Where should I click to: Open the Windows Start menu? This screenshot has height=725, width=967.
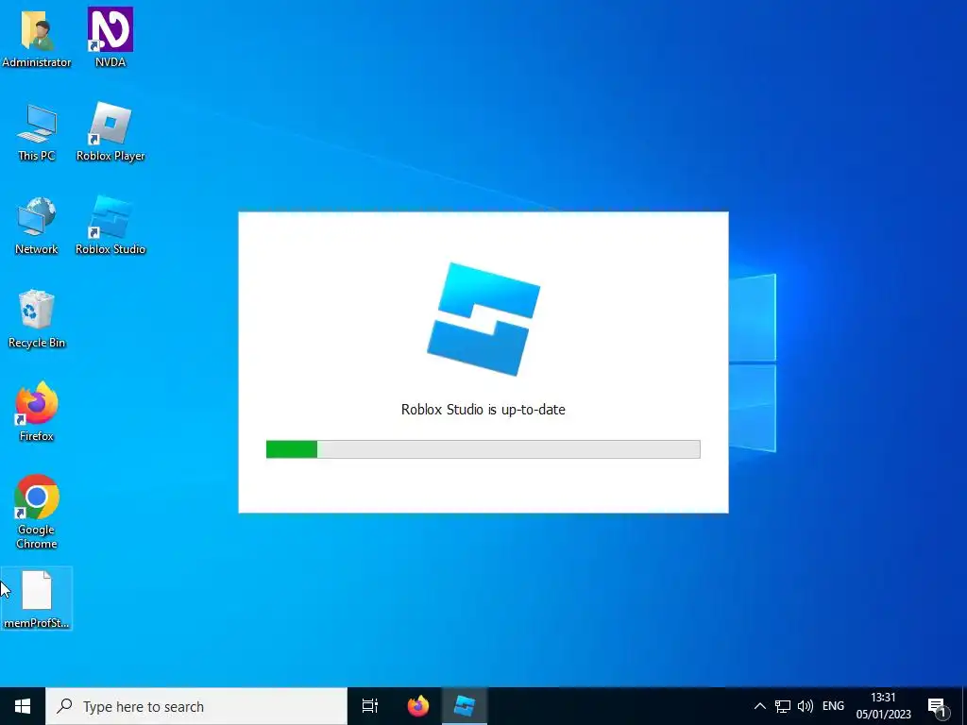(23, 706)
